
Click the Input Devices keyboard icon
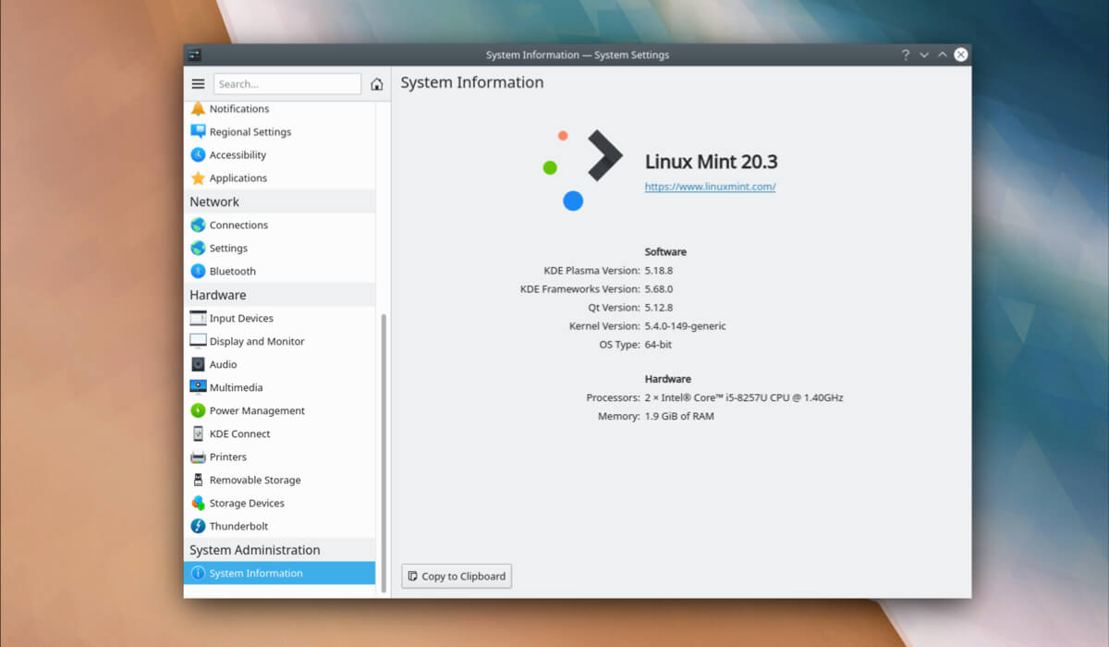pyautogui.click(x=198, y=318)
